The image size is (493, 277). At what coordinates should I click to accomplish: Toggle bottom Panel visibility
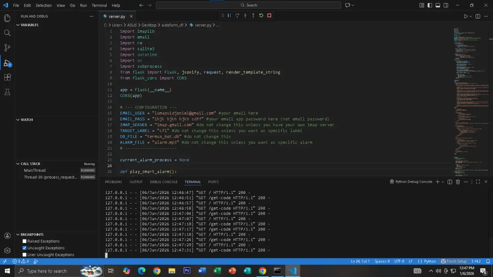click(x=438, y=5)
